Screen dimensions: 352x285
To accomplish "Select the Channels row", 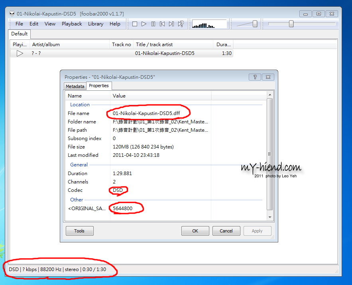I will click(x=138, y=182).
